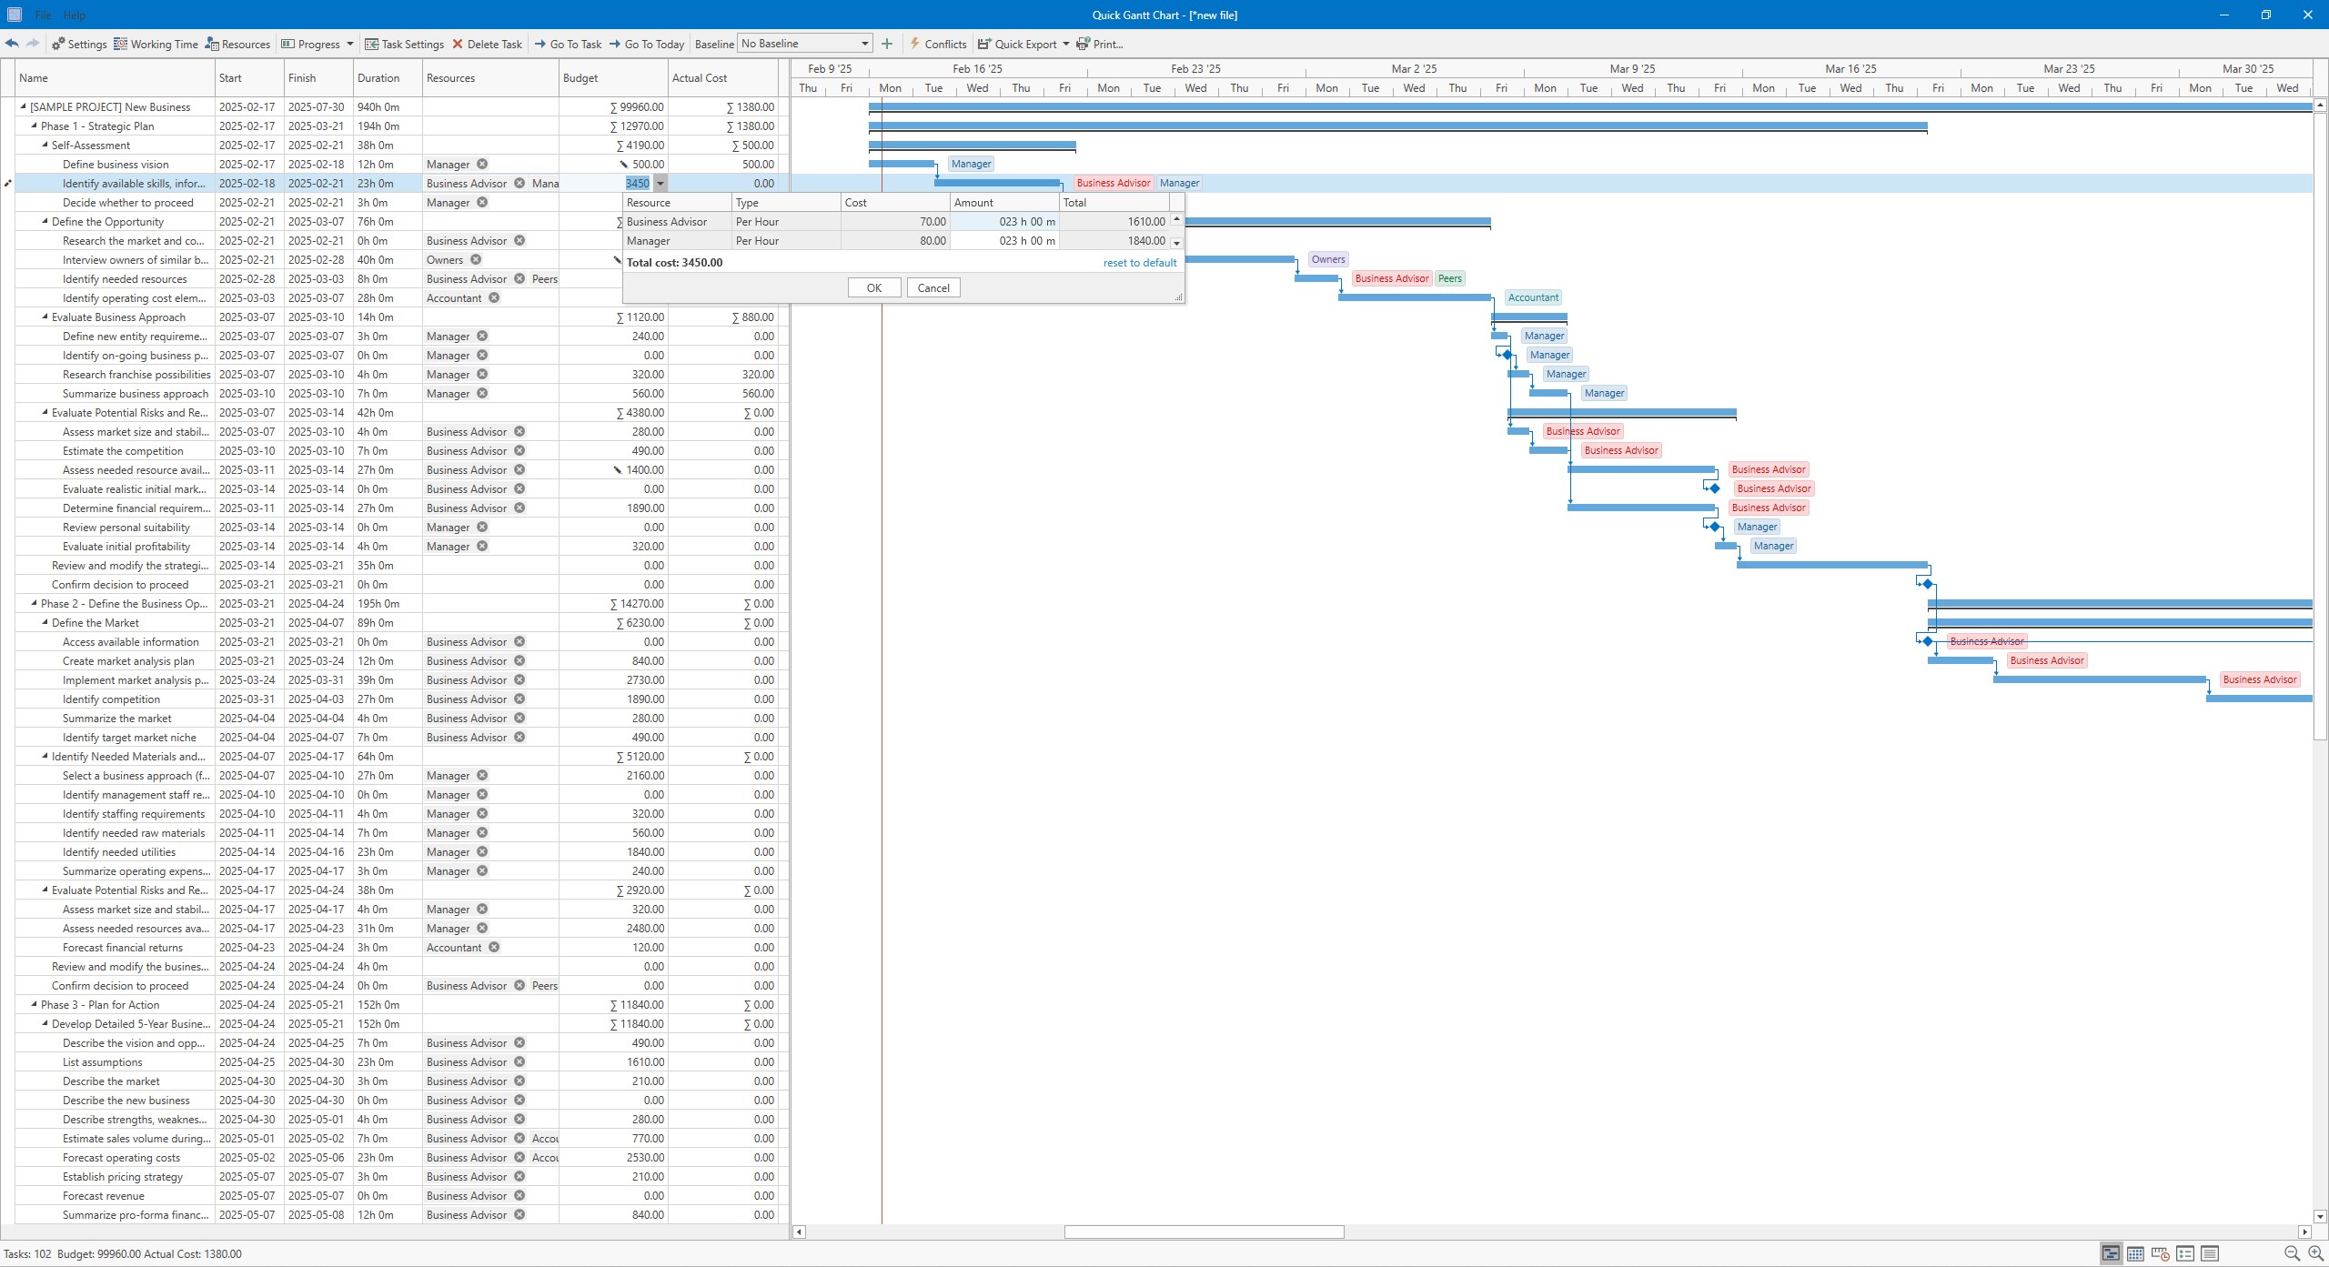
Task: Remove Owners resource from Interview owners task
Action: coord(476,260)
